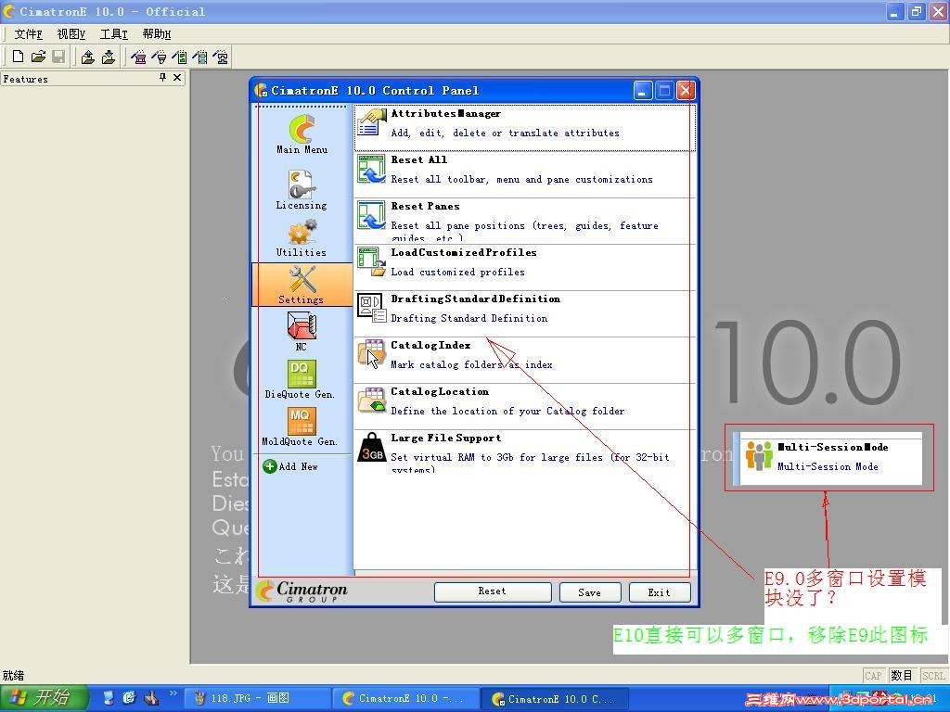Image resolution: width=950 pixels, height=712 pixels.
Task: Click the New document toolbar icon
Action: 19,57
